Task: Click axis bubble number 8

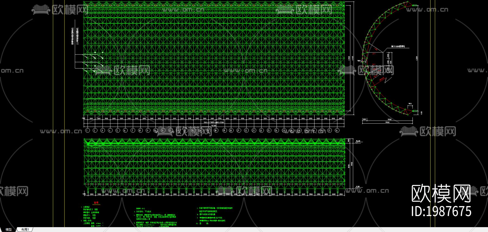Action: (140, 130)
